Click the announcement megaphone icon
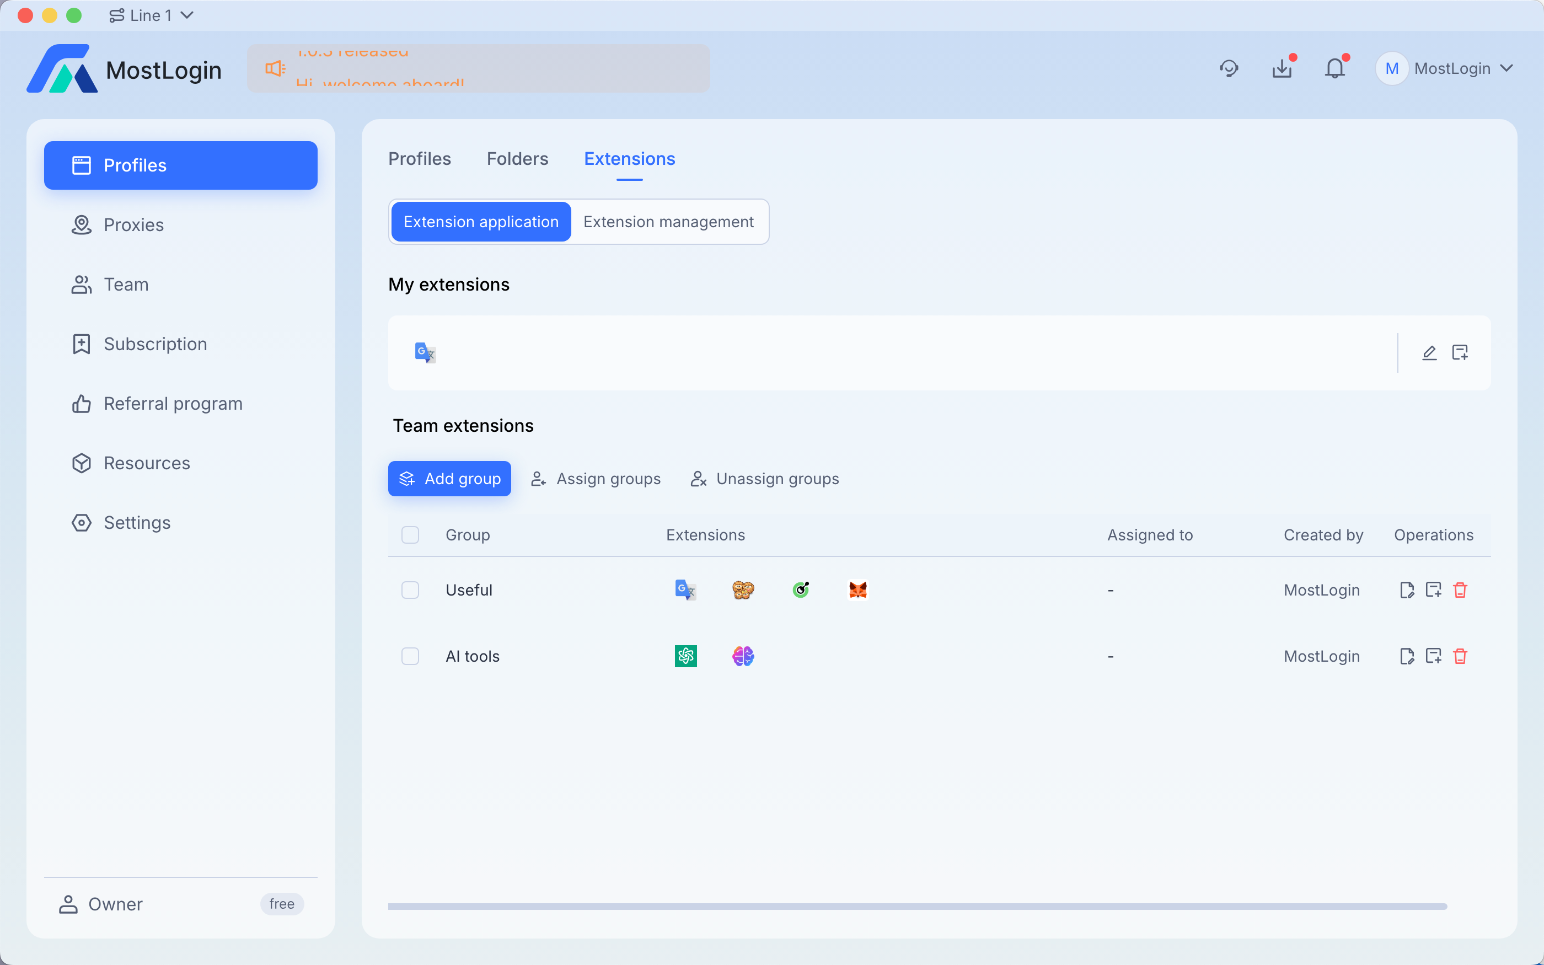 tap(276, 68)
